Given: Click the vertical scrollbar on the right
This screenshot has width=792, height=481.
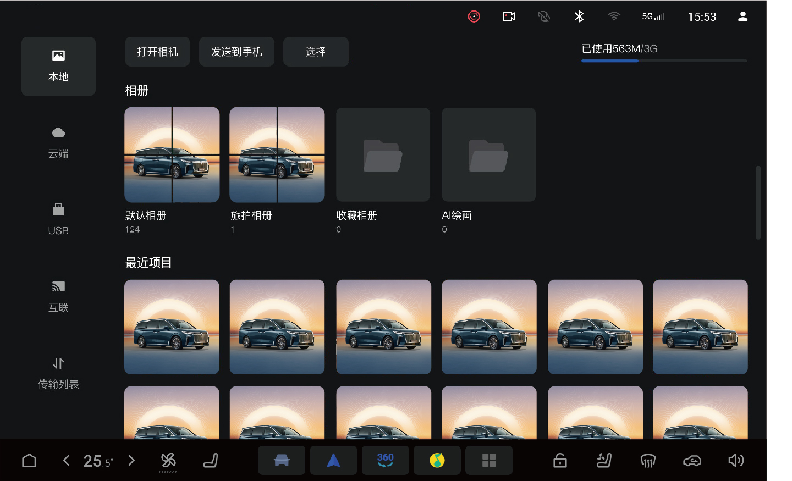Looking at the screenshot, I should (758, 202).
